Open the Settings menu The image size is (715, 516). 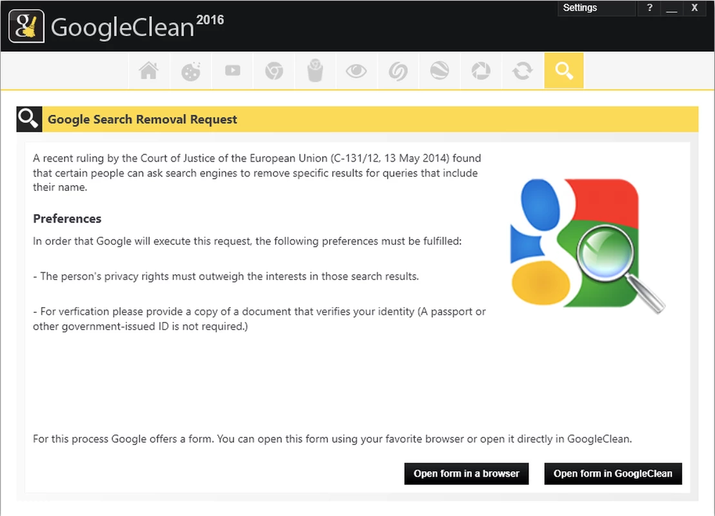pos(596,8)
